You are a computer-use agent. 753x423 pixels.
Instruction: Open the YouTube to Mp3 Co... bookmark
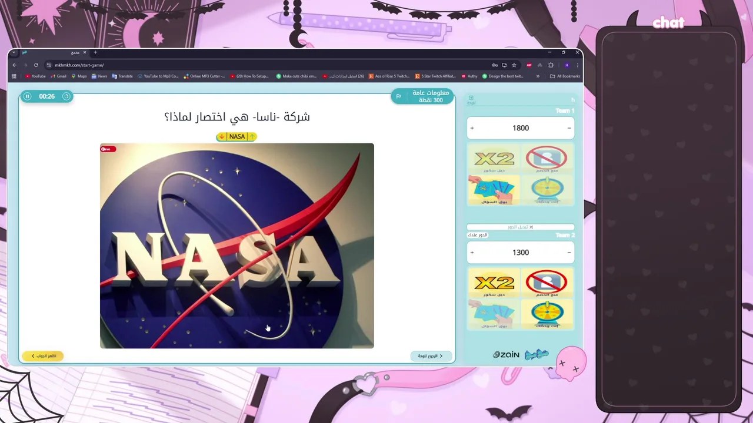(158, 76)
